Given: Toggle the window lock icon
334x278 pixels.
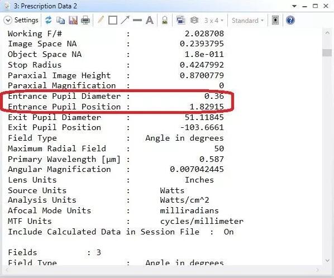Looking at the screenshot, I should 165,21.
